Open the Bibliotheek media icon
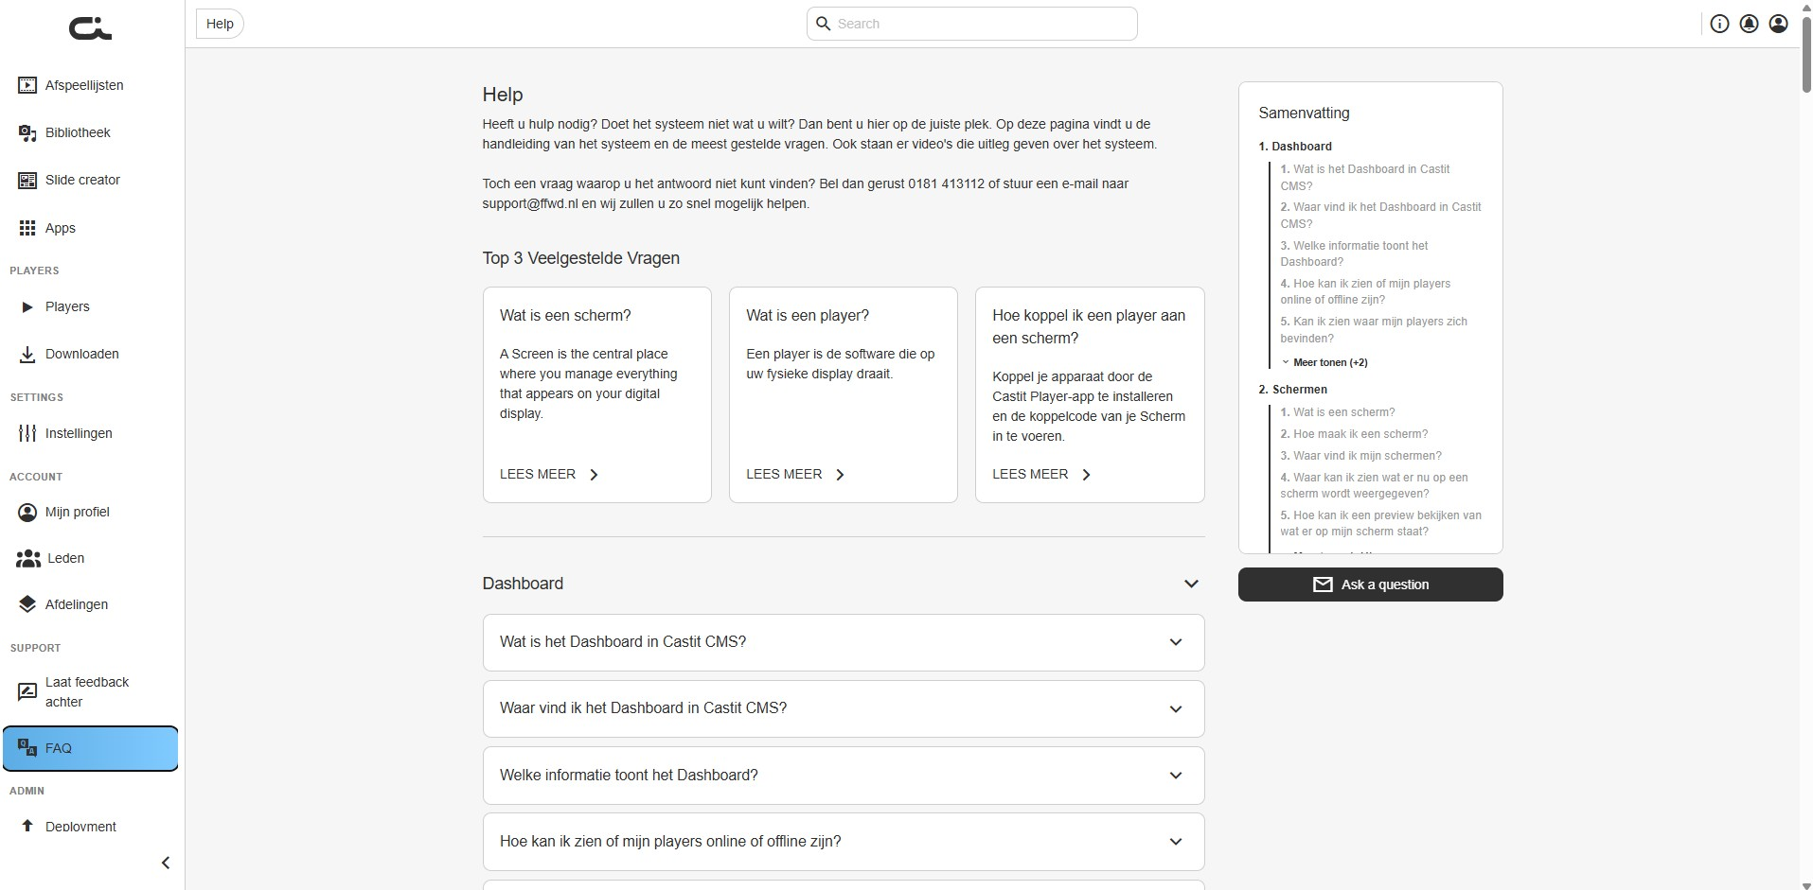Viewport: 1813px width, 890px height. coord(27,132)
